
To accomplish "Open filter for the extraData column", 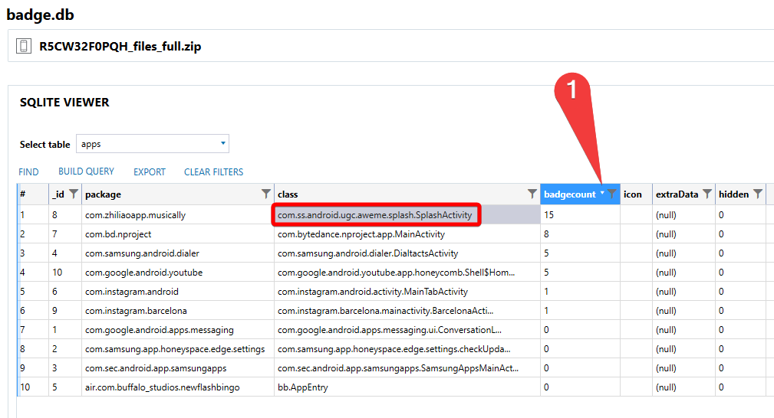I will 706,194.
